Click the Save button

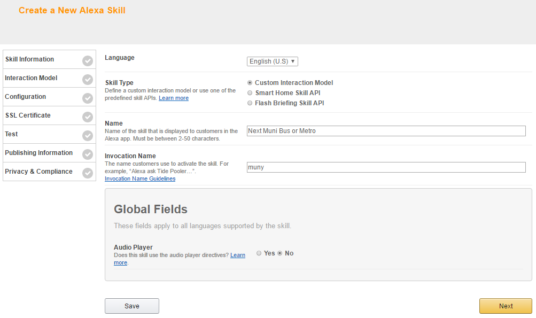coord(132,306)
